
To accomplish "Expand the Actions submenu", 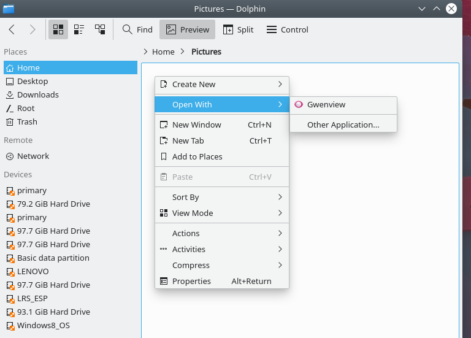I will tap(222, 233).
